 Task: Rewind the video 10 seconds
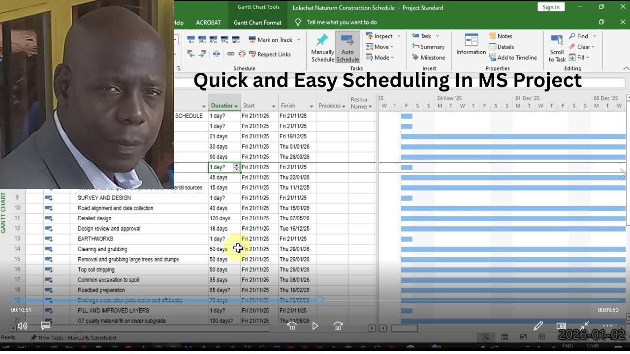(x=292, y=325)
